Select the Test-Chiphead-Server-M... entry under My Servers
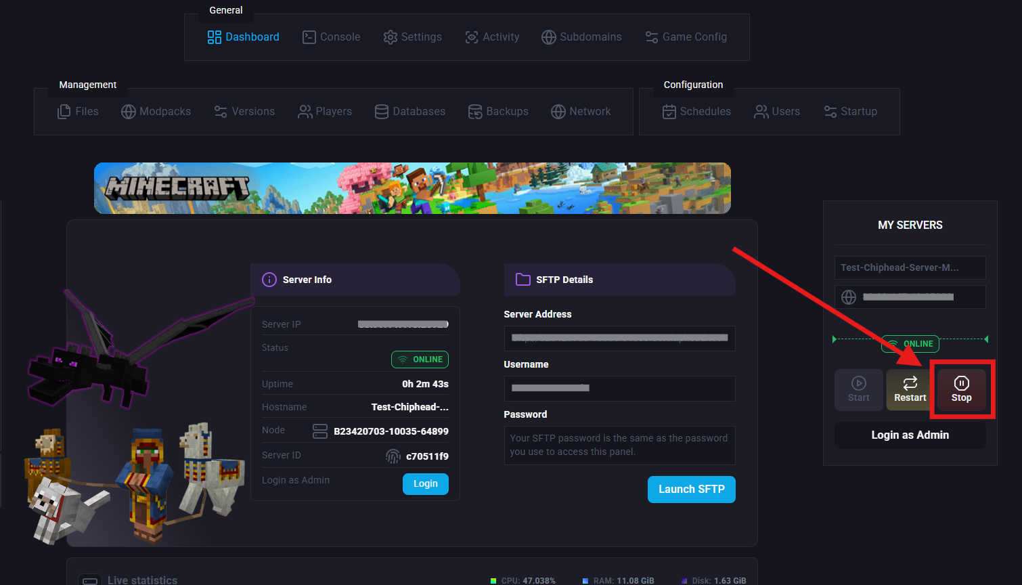This screenshot has width=1022, height=585. click(x=910, y=267)
